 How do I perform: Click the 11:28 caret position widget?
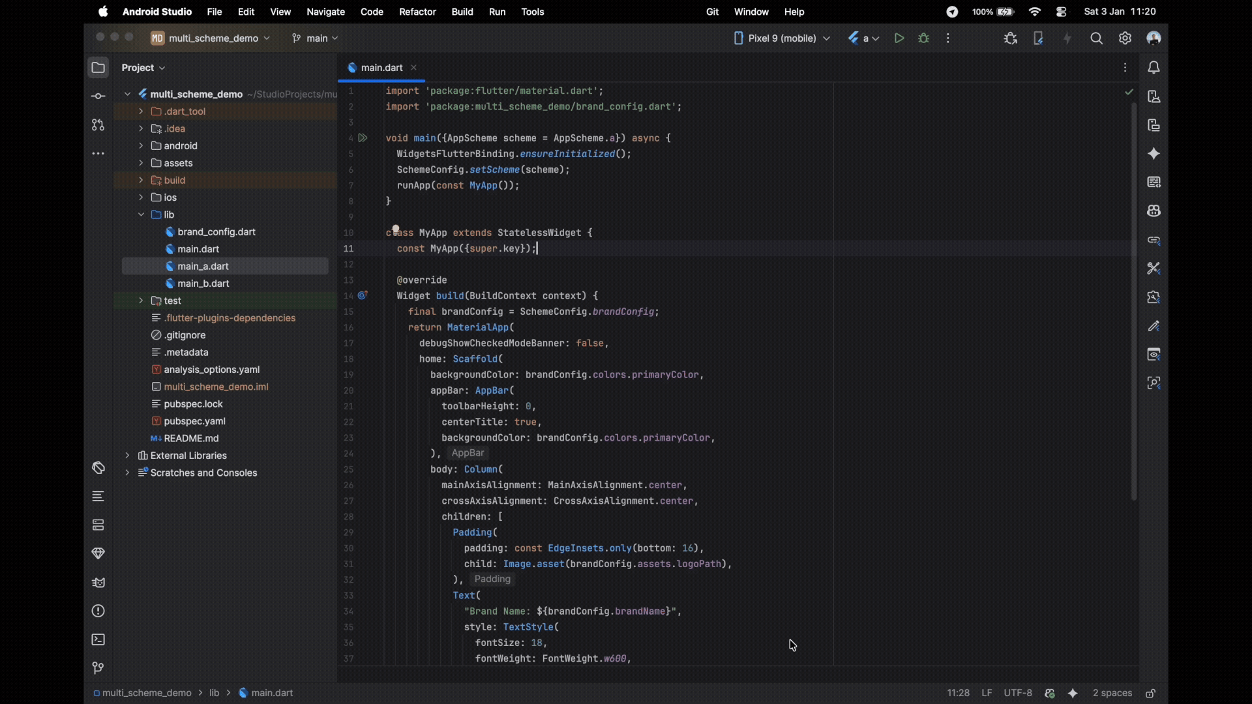pyautogui.click(x=958, y=693)
